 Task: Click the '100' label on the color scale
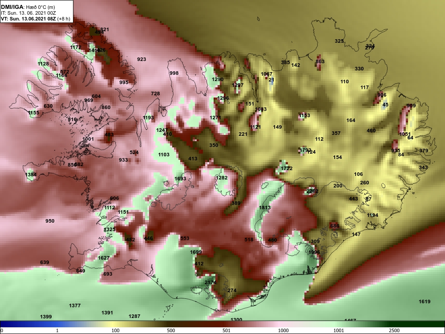tap(115, 330)
